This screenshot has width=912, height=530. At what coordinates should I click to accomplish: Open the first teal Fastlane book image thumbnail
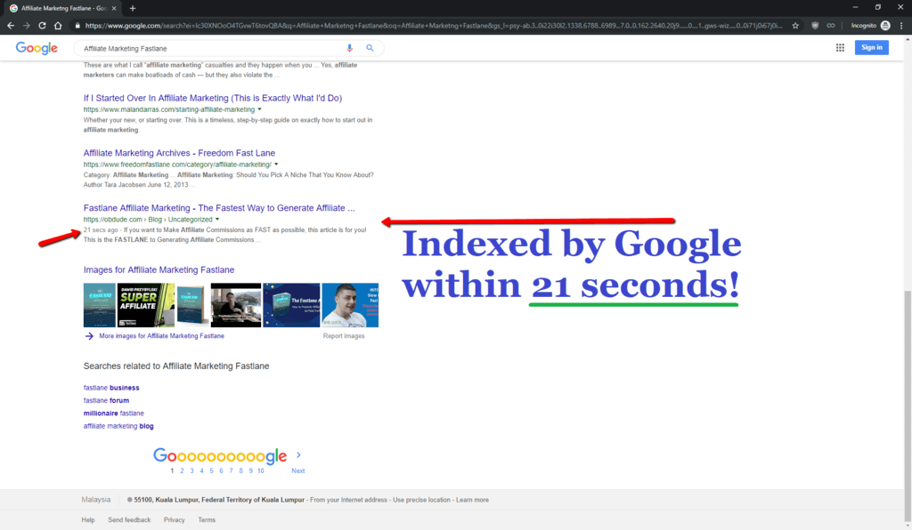coord(100,305)
